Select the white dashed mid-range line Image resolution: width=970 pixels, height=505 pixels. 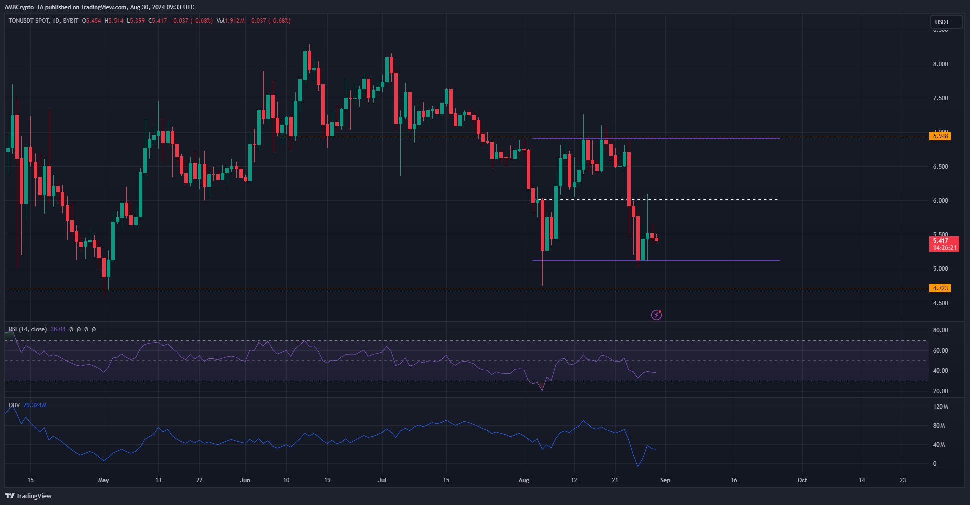click(x=700, y=200)
